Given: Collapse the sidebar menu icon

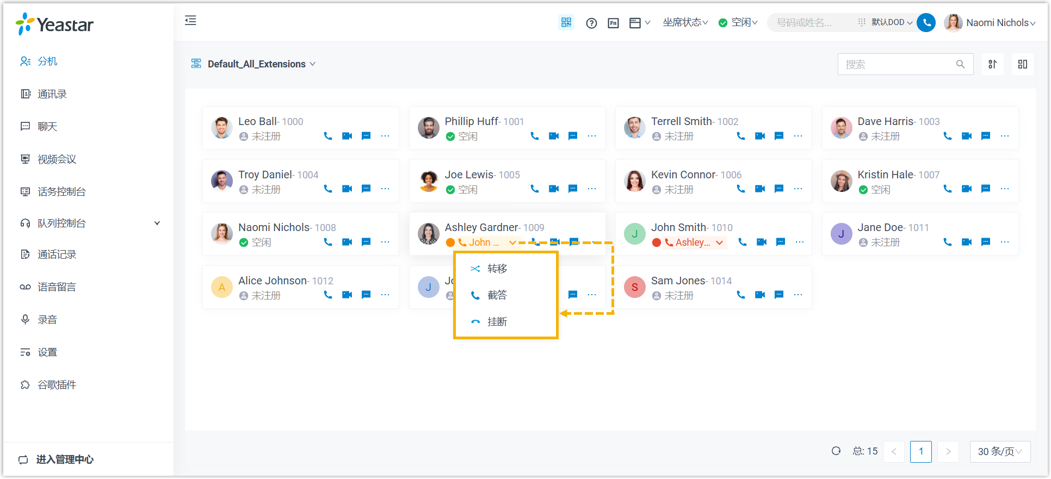Looking at the screenshot, I should point(190,21).
